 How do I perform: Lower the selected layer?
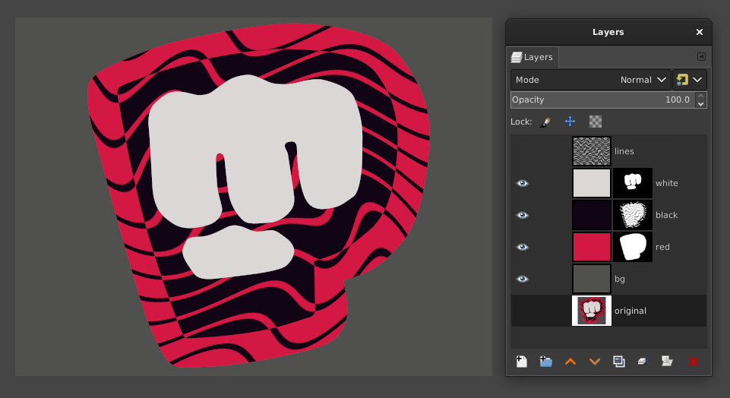tap(595, 362)
